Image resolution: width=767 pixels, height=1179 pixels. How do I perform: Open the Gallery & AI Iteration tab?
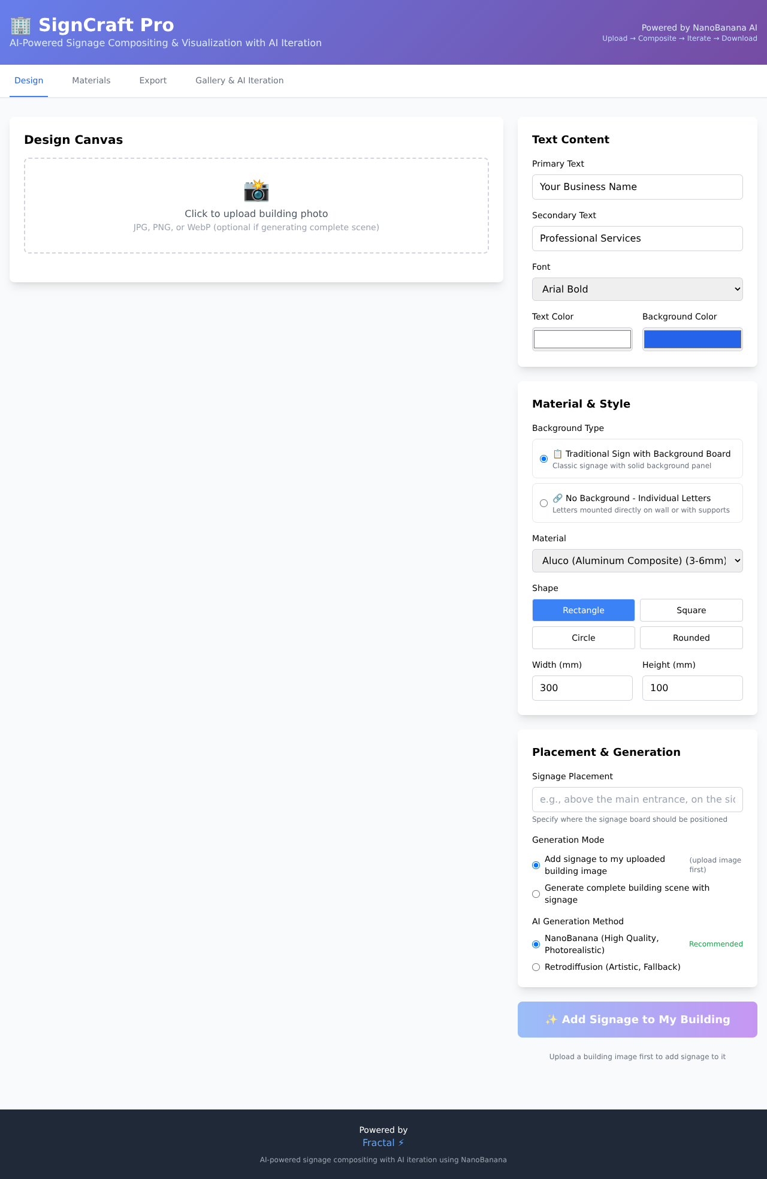click(x=239, y=80)
